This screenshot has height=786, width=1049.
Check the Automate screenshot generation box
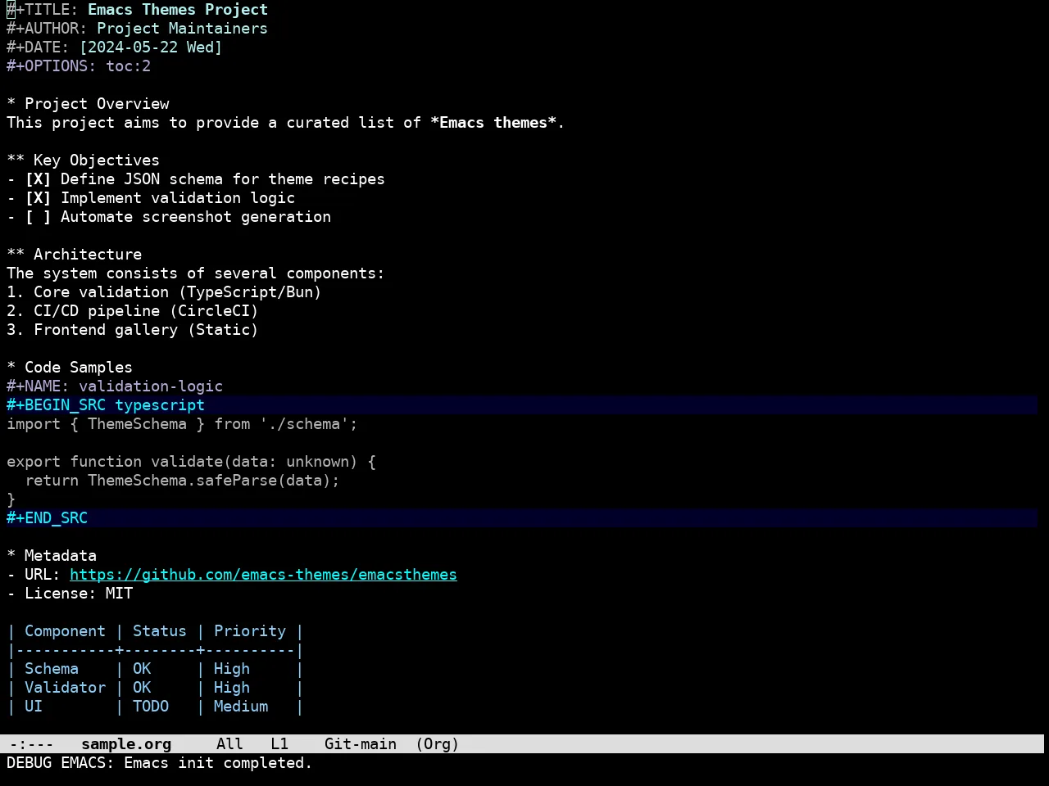coord(38,217)
